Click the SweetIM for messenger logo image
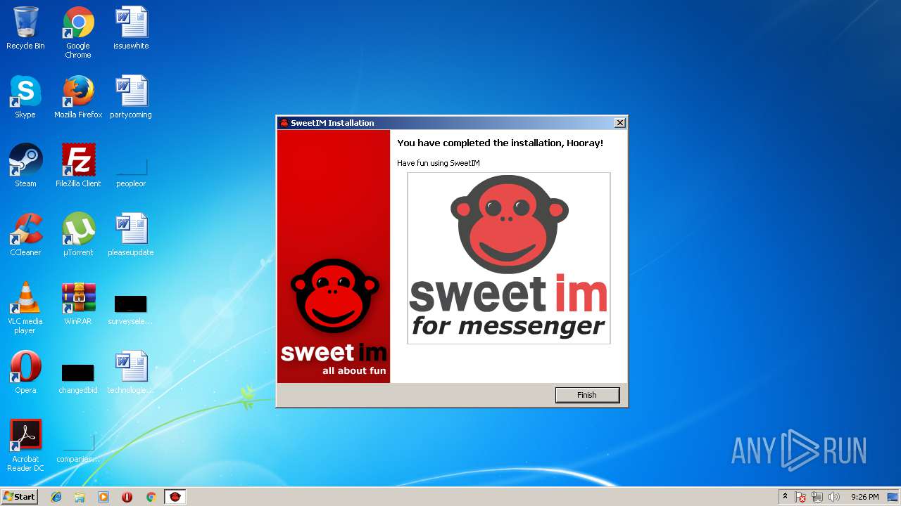Image resolution: width=901 pixels, height=506 pixels. point(509,258)
